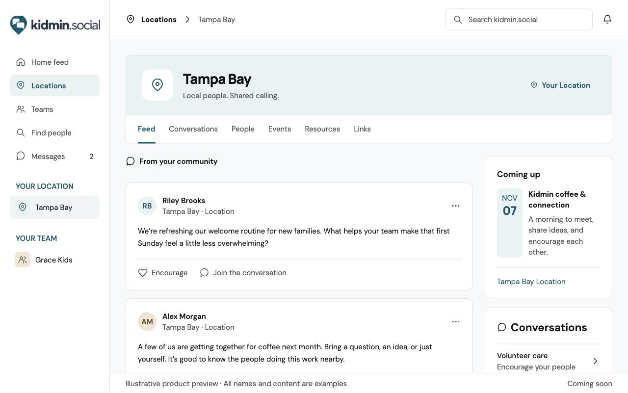The image size is (628, 393).
Task: Click the Nov 07 event date tile
Action: (x=510, y=223)
